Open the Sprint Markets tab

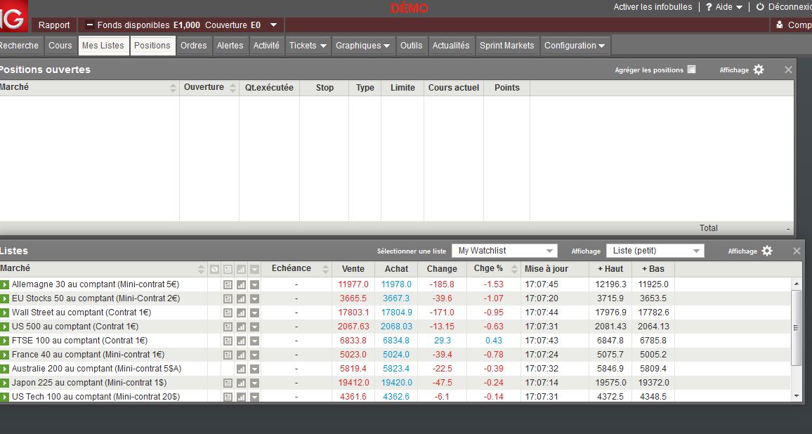pos(506,46)
